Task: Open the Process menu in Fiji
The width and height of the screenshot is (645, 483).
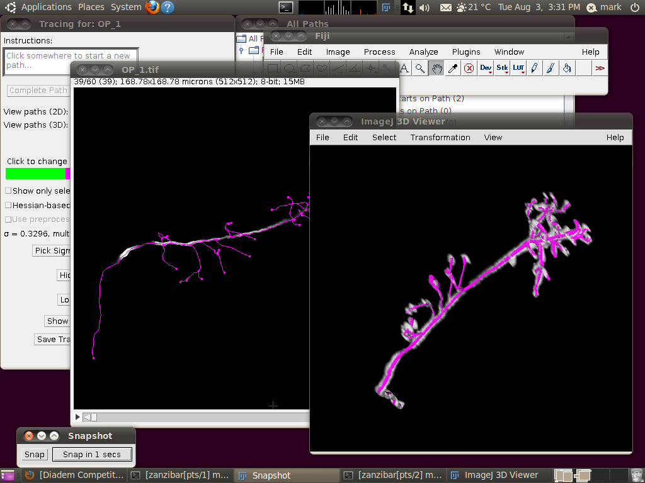Action: coord(379,52)
